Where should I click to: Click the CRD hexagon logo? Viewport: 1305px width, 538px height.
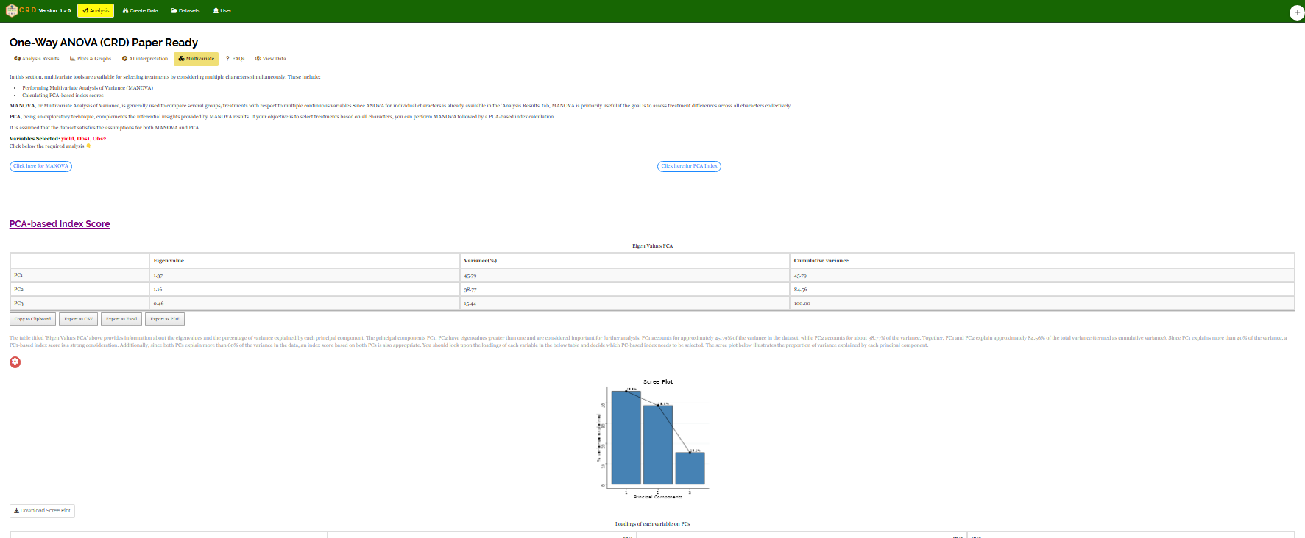11,10
